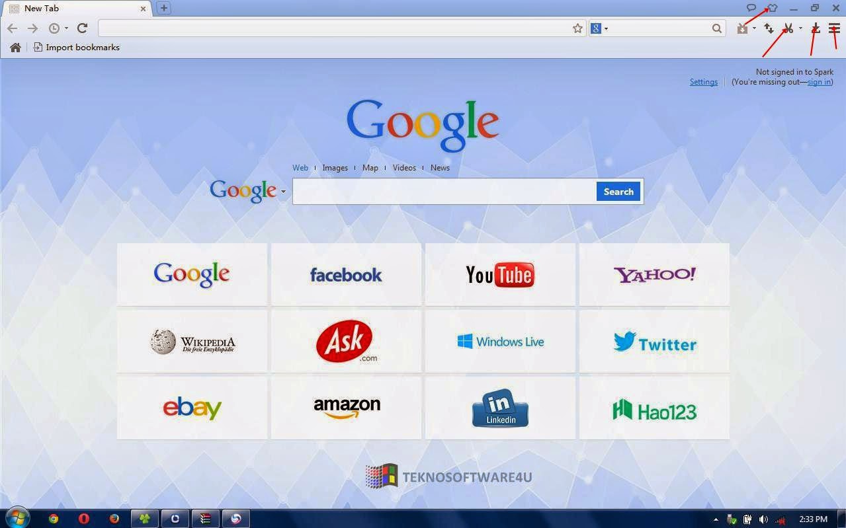846x528 pixels.
Task: Open the Windows Start menu orb
Action: coord(17,518)
